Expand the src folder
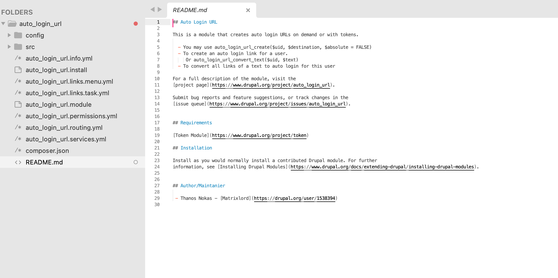Screen dimensions: 558x278 (9, 47)
